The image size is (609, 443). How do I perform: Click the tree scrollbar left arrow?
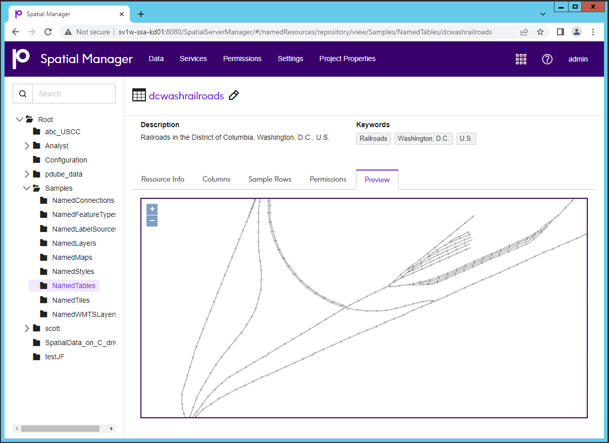point(17,429)
